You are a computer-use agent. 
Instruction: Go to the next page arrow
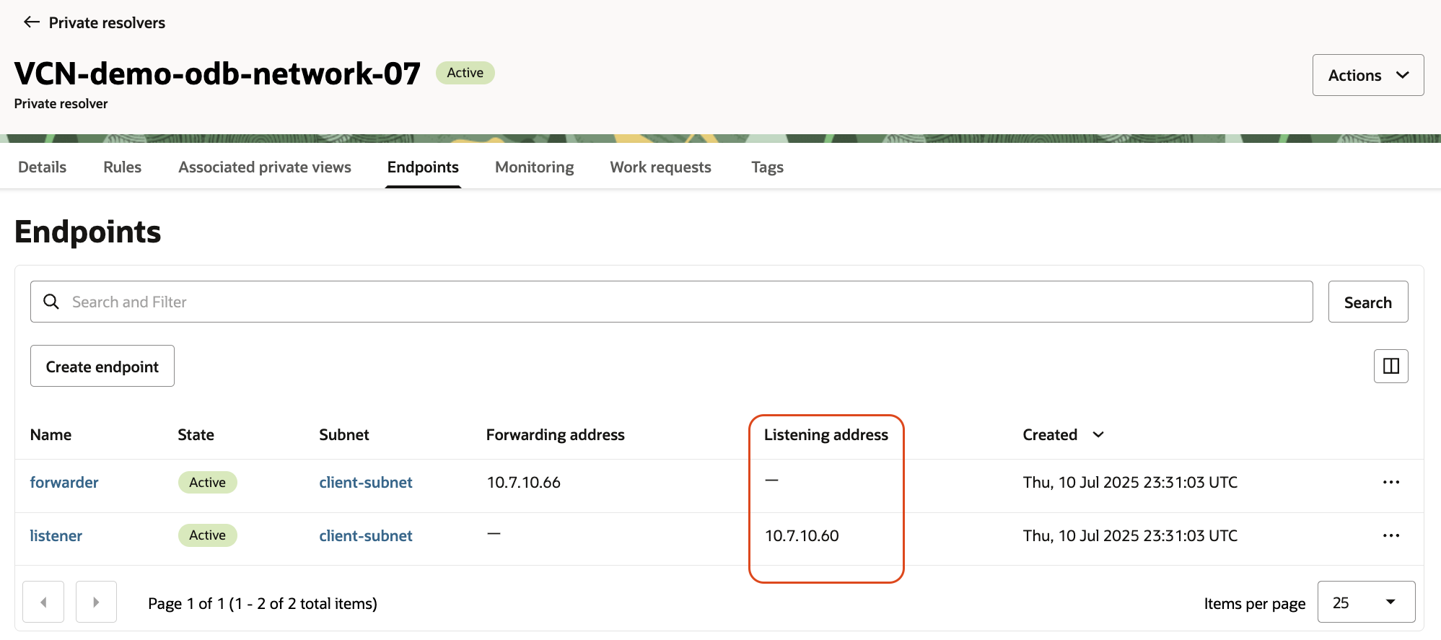pos(96,602)
